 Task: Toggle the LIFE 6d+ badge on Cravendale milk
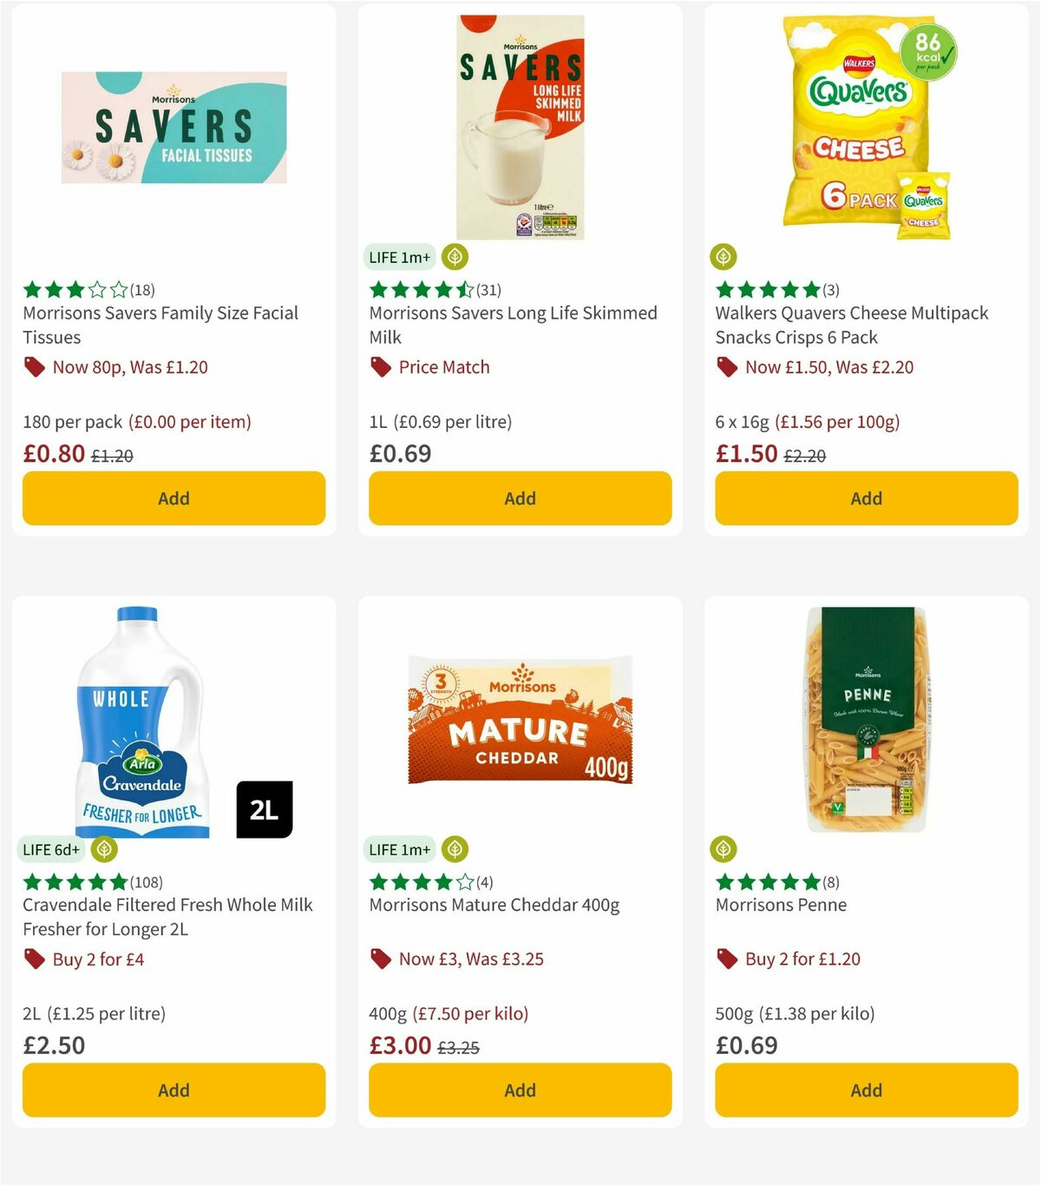pyautogui.click(x=51, y=849)
